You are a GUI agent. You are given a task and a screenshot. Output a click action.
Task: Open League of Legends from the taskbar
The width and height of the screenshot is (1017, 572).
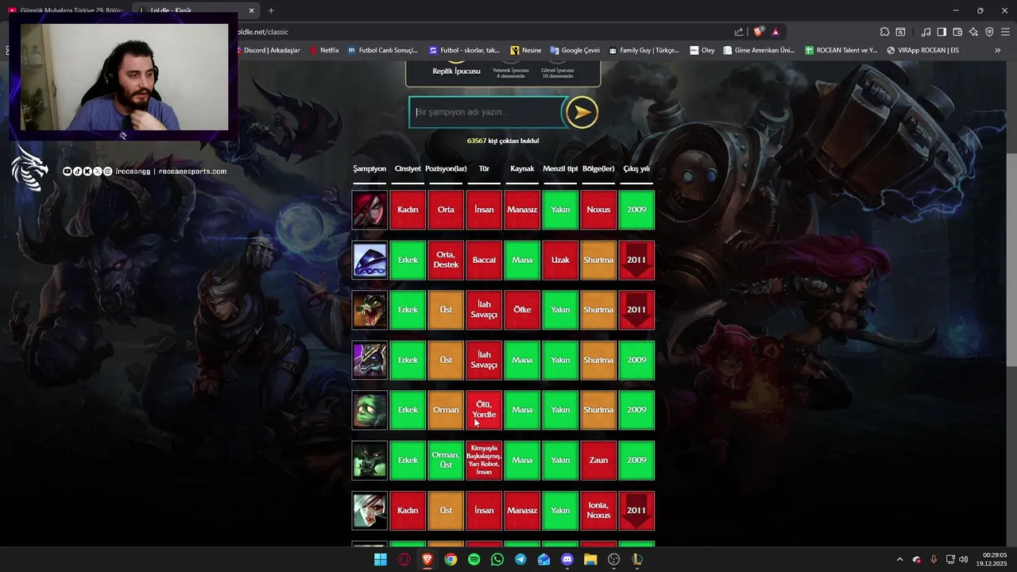click(x=636, y=559)
